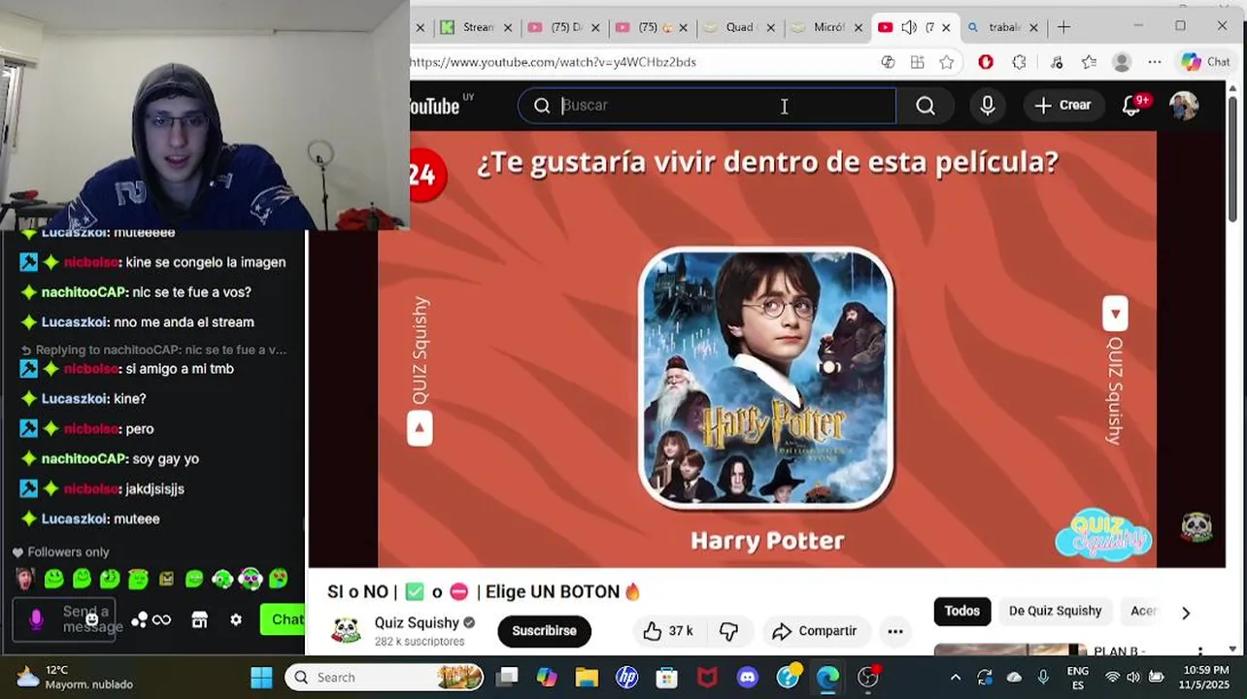This screenshot has height=699, width=1247.
Task: Click the green Chat send button
Action: [283, 619]
